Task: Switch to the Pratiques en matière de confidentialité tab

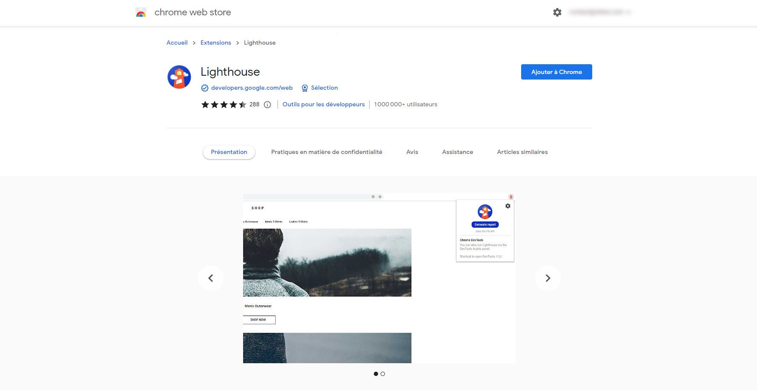Action: tap(327, 152)
